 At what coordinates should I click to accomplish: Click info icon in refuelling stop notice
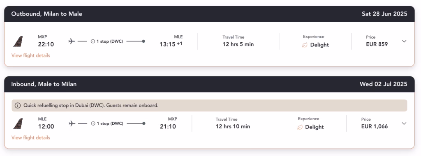pyautogui.click(x=17, y=106)
